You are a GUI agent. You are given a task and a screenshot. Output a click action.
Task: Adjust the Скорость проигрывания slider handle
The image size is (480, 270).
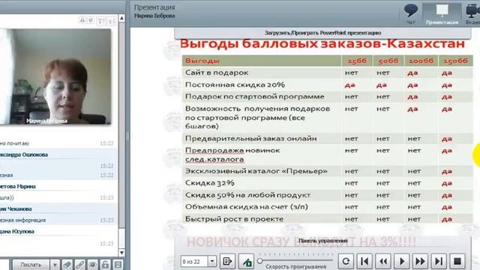pos(260,261)
